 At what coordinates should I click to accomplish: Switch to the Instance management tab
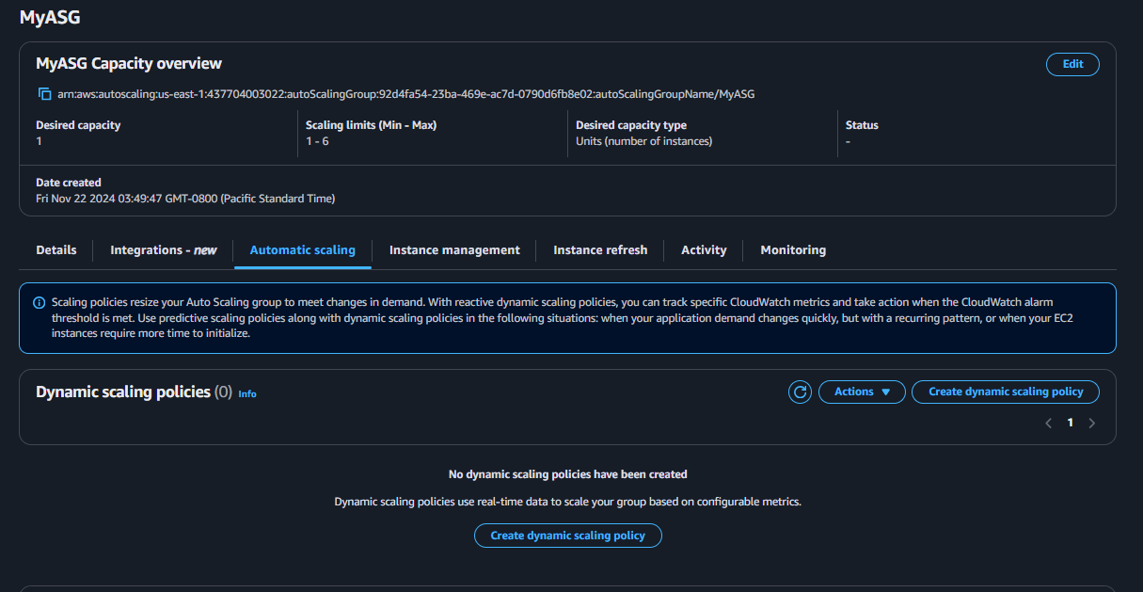pyautogui.click(x=454, y=250)
